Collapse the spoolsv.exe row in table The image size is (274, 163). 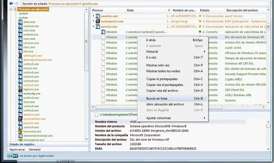(94, 27)
